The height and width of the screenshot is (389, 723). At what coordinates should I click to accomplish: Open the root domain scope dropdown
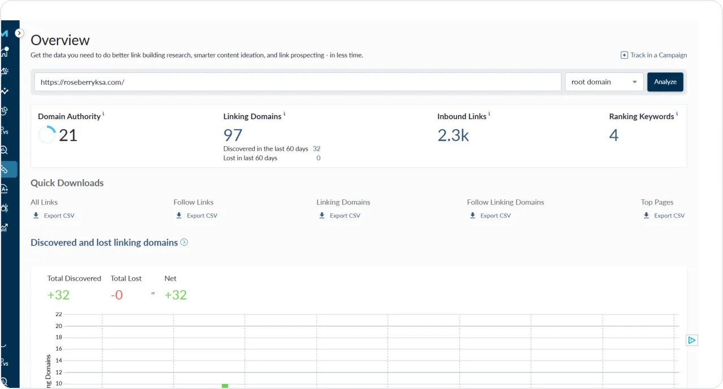coord(604,82)
